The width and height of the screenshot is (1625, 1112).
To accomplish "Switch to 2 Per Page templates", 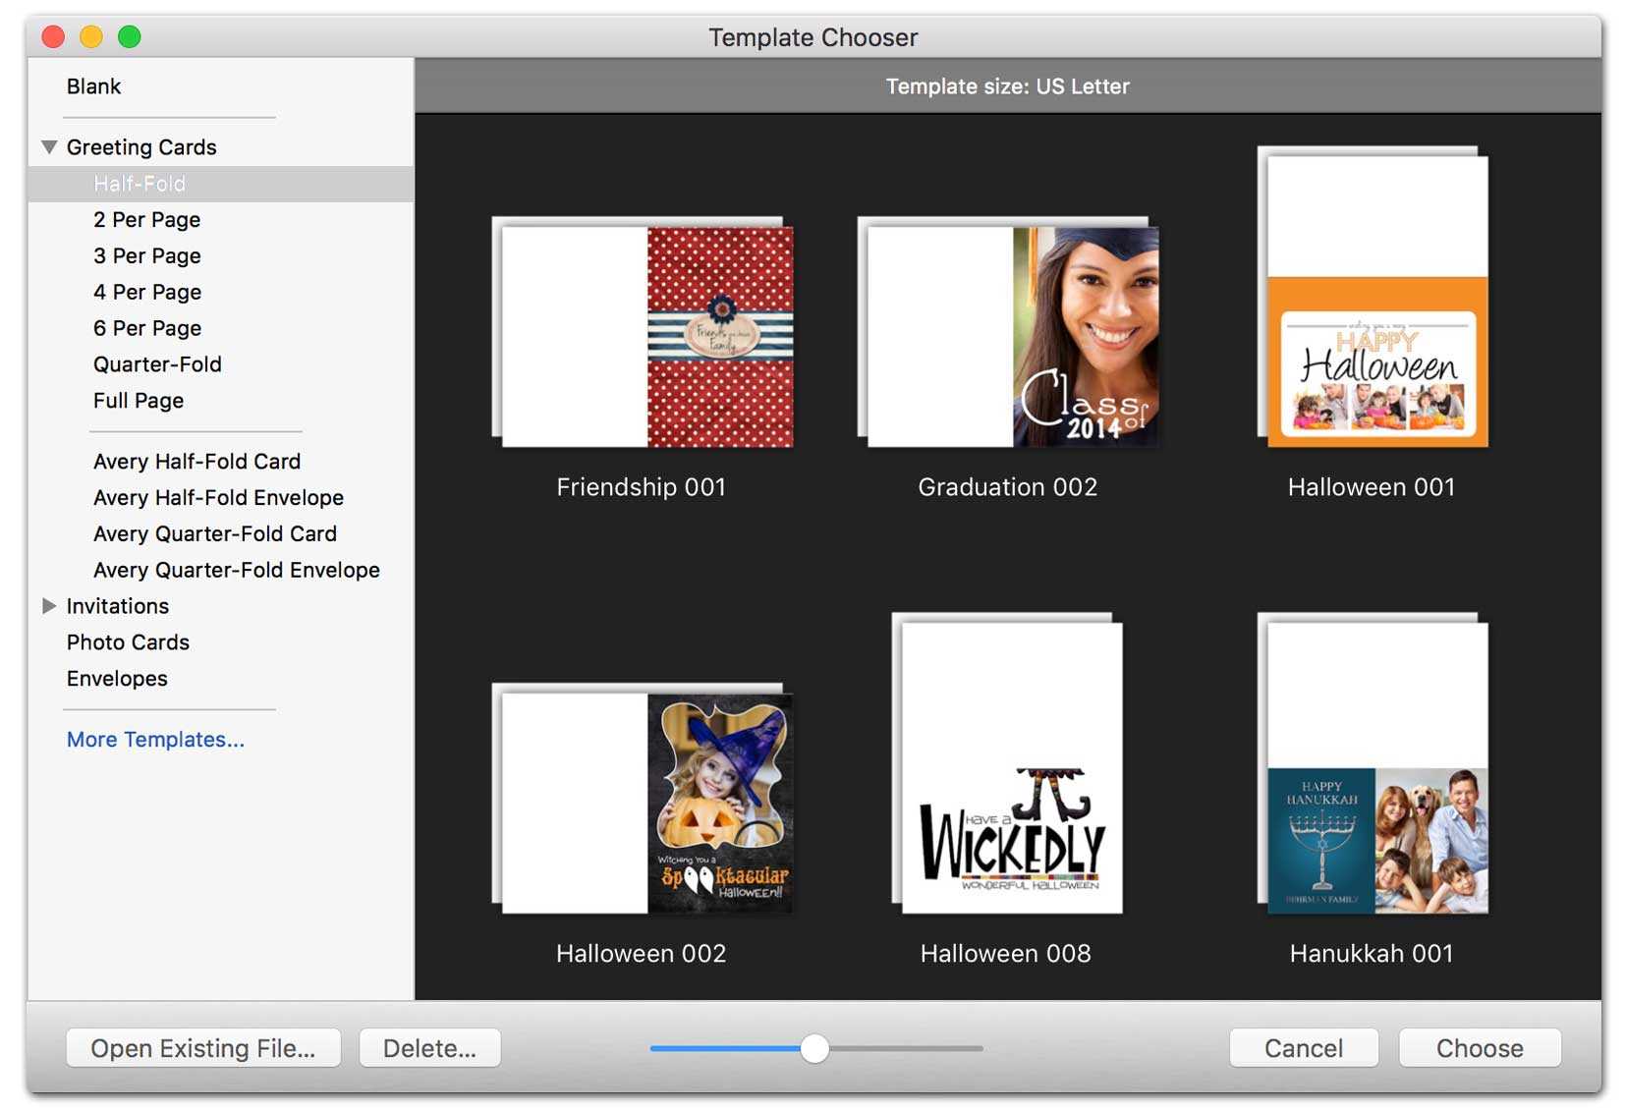I will point(147,220).
